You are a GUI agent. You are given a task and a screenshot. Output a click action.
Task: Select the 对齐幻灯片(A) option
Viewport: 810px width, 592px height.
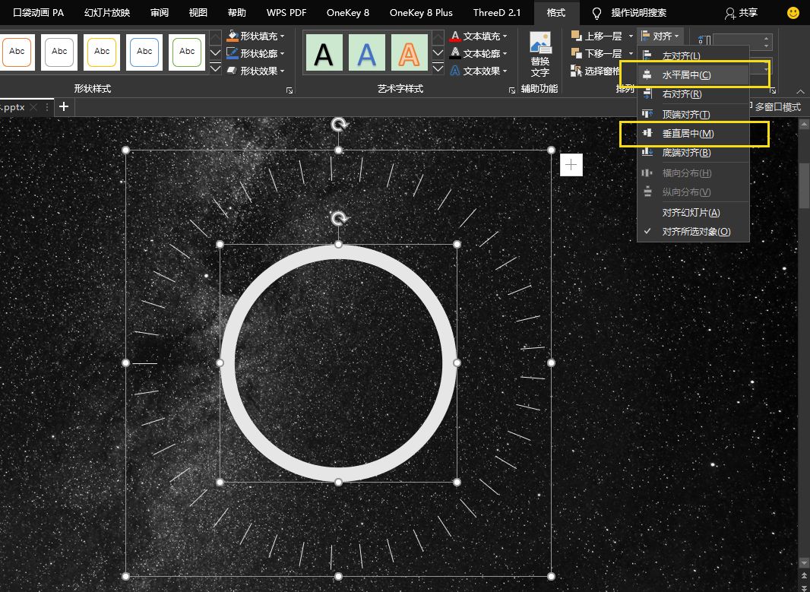pos(693,212)
